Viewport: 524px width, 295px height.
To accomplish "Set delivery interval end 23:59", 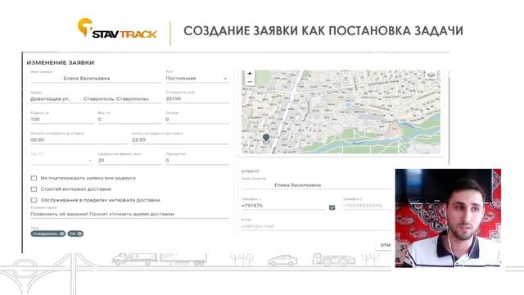I will coord(180,140).
